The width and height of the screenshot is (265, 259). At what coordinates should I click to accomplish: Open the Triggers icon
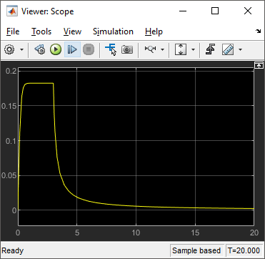click(x=210, y=49)
